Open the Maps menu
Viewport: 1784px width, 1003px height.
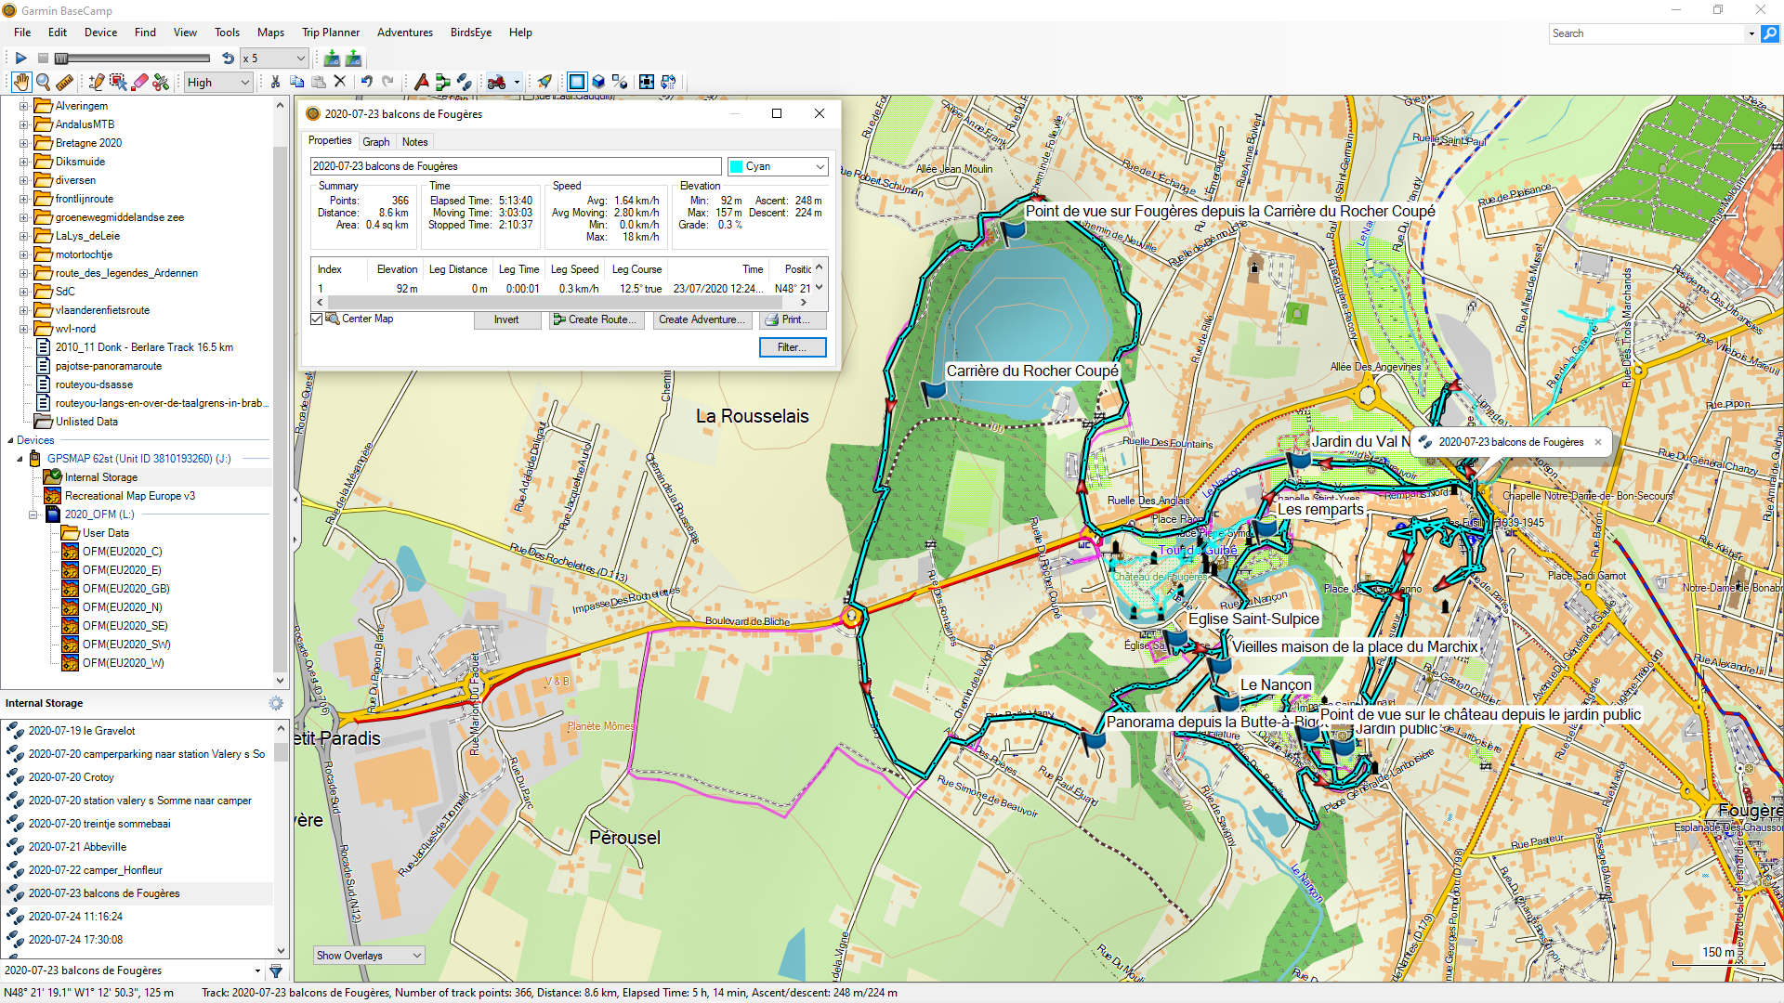pyautogui.click(x=270, y=33)
